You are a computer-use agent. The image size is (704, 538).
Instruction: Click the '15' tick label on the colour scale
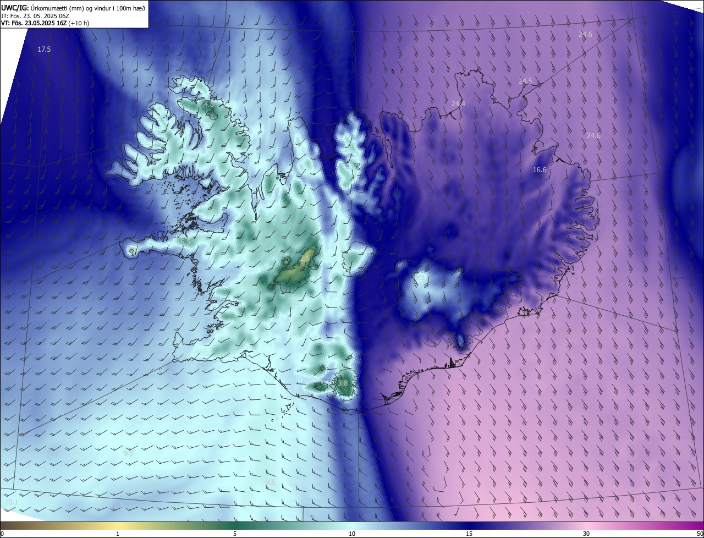469,534
